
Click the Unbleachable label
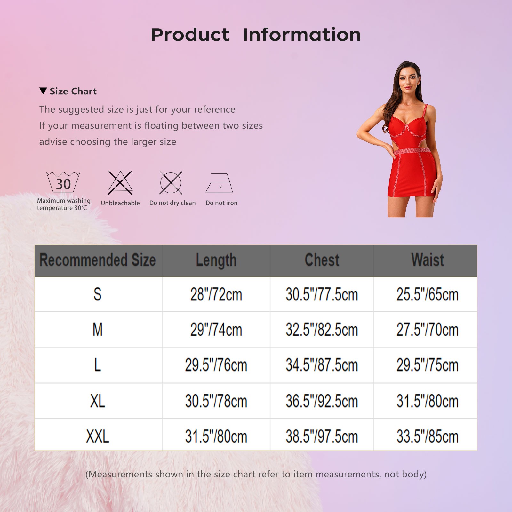[x=120, y=203]
